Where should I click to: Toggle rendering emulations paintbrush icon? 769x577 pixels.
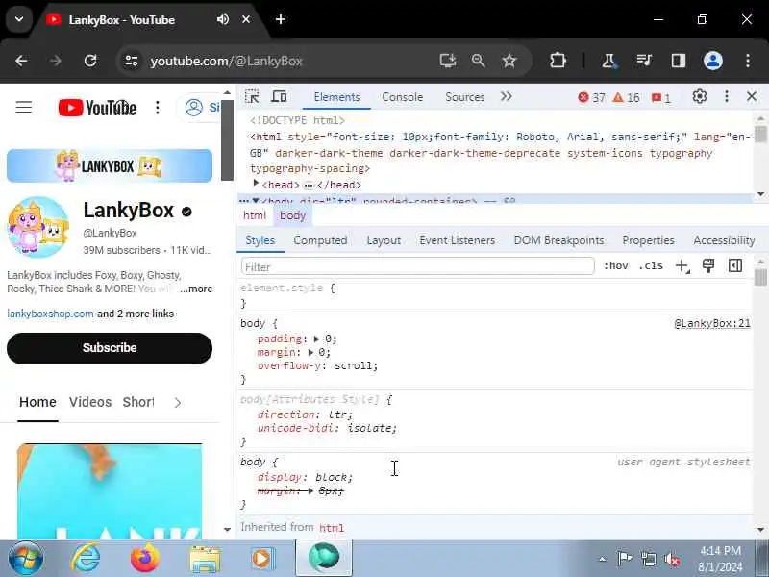(708, 266)
